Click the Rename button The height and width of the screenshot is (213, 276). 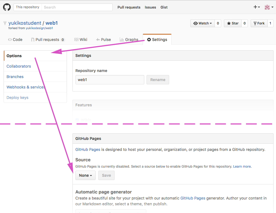pos(158,80)
